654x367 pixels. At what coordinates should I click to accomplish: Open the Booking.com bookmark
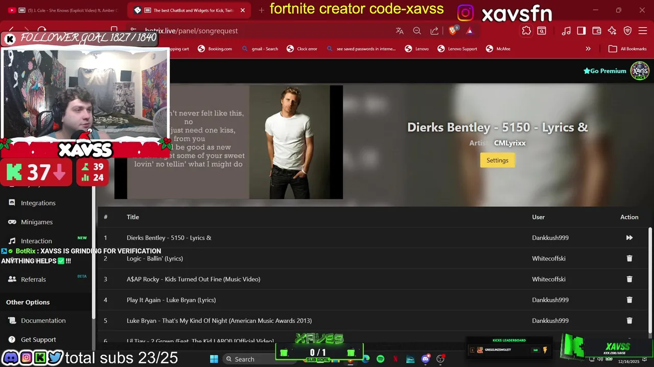[215, 49]
